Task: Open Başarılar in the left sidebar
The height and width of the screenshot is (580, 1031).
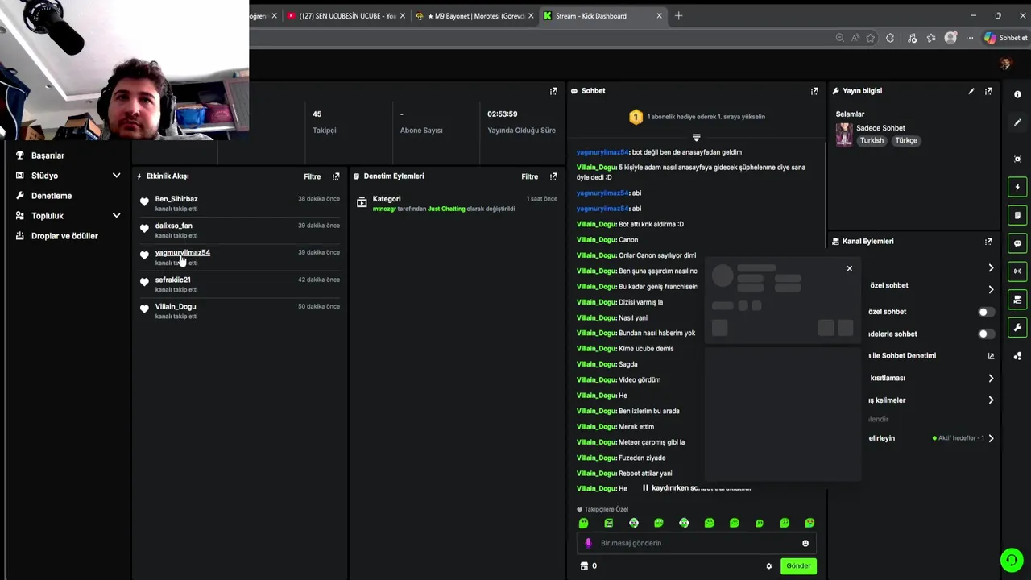Action: point(48,155)
